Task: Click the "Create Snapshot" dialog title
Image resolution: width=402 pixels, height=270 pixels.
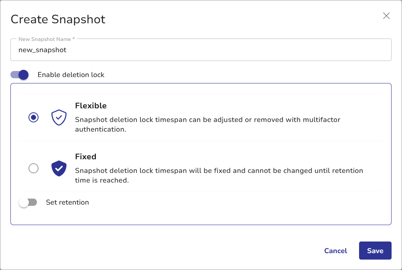Action: (58, 19)
